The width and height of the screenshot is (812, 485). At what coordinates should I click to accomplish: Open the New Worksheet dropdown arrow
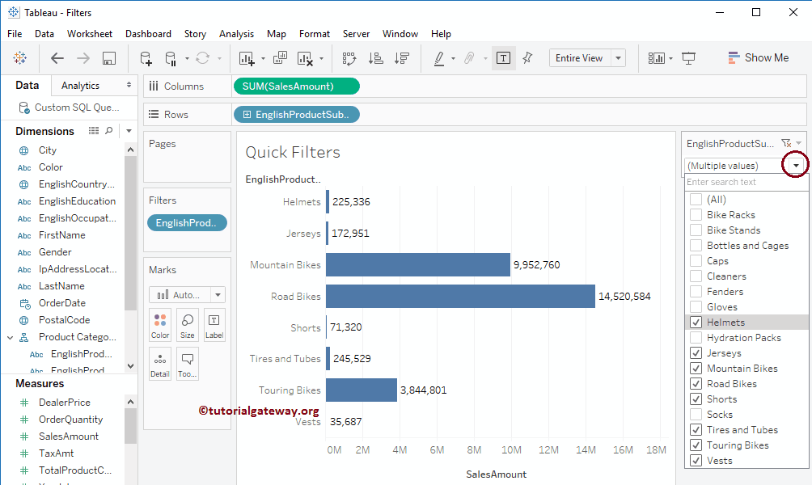(x=263, y=58)
